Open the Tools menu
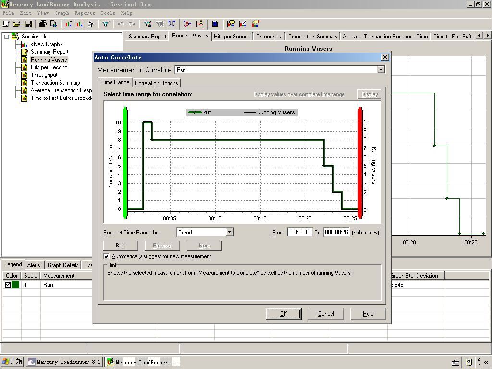Viewport: 492px width, 369px height. (x=108, y=13)
